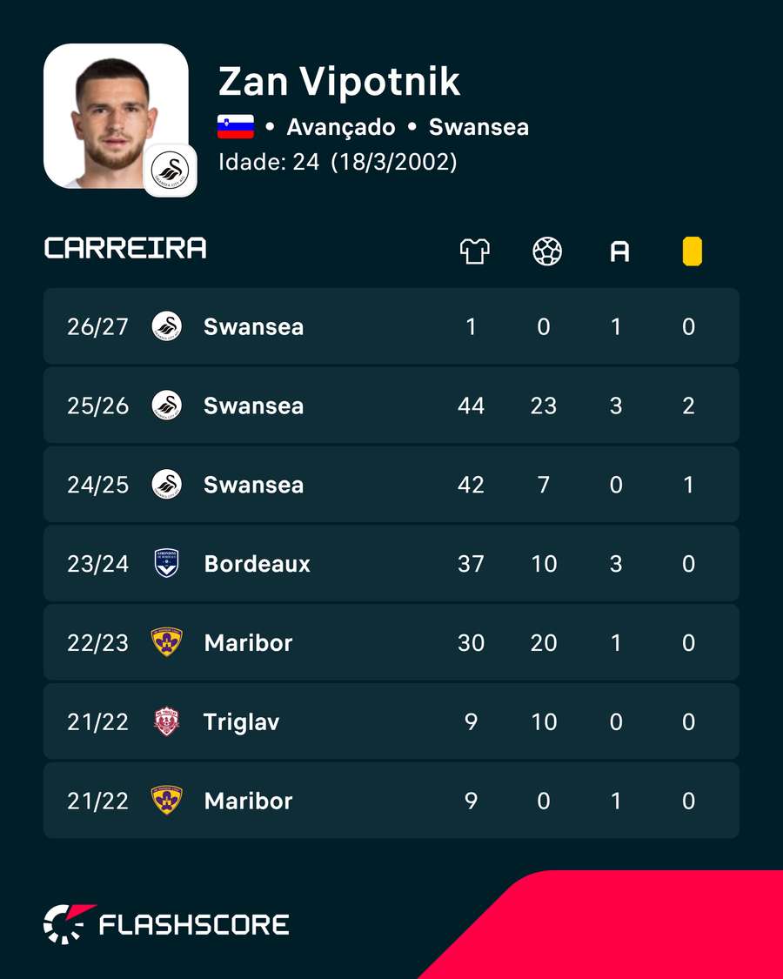This screenshot has width=783, height=979.
Task: Select the 25/26 Swansea season row
Action: point(391,406)
